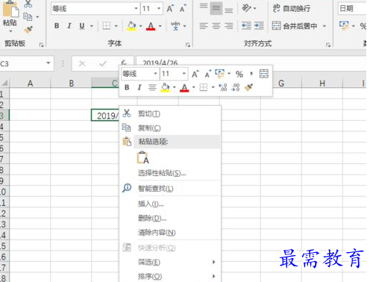Toggle Underline in the ribbon font group
This screenshot has width=370, height=282.
pyautogui.click(x=82, y=26)
